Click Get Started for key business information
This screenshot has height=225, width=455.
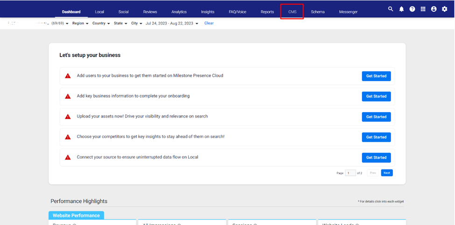click(376, 96)
